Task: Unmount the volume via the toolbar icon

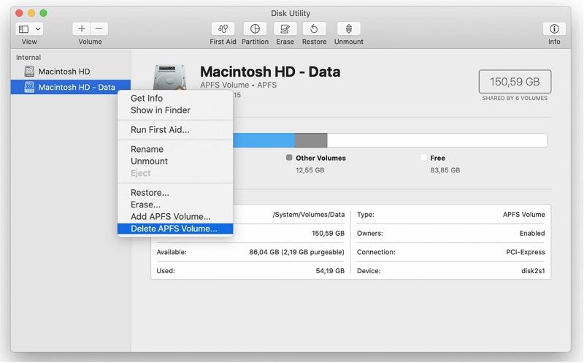Action: 349,28
